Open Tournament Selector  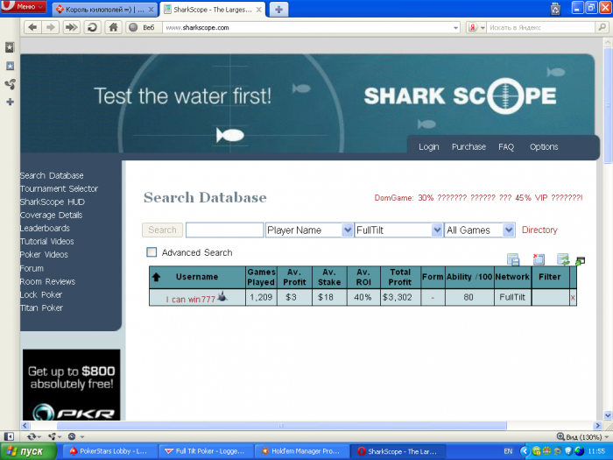(x=59, y=188)
